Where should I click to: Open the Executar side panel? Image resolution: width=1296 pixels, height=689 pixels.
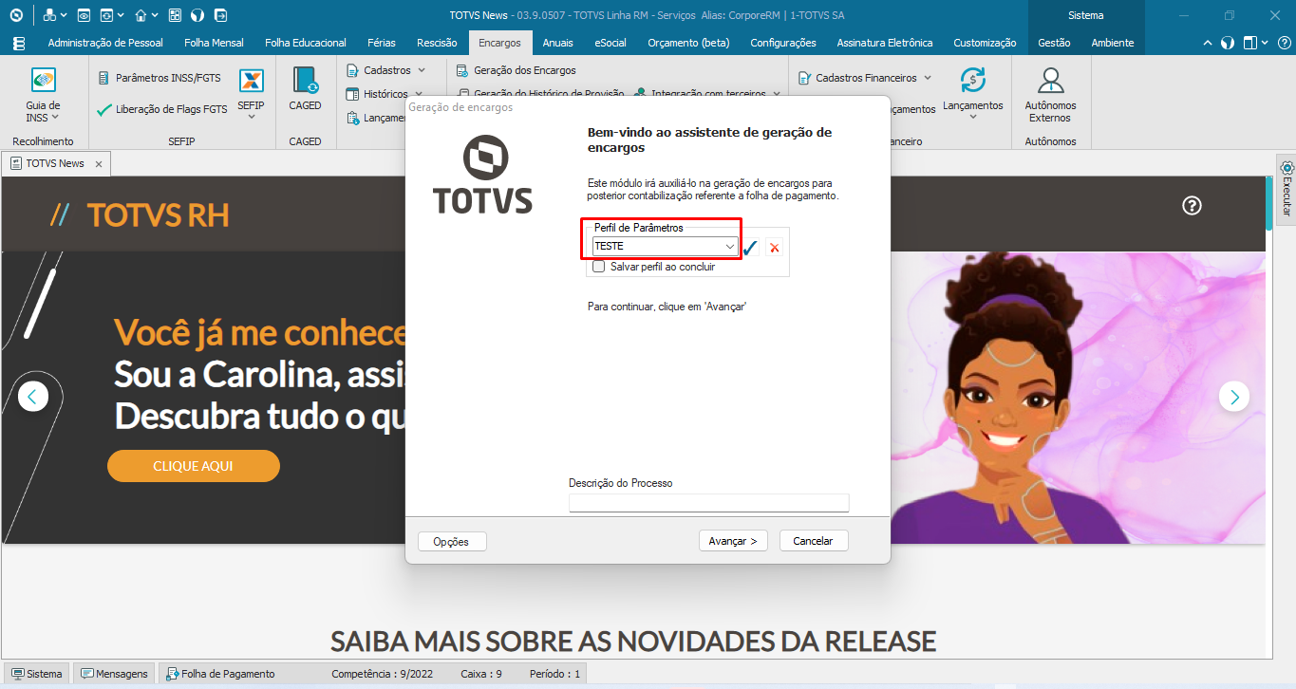tap(1287, 189)
